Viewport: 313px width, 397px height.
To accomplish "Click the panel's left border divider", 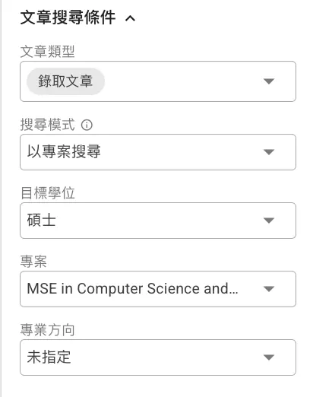I will coord(1,198).
